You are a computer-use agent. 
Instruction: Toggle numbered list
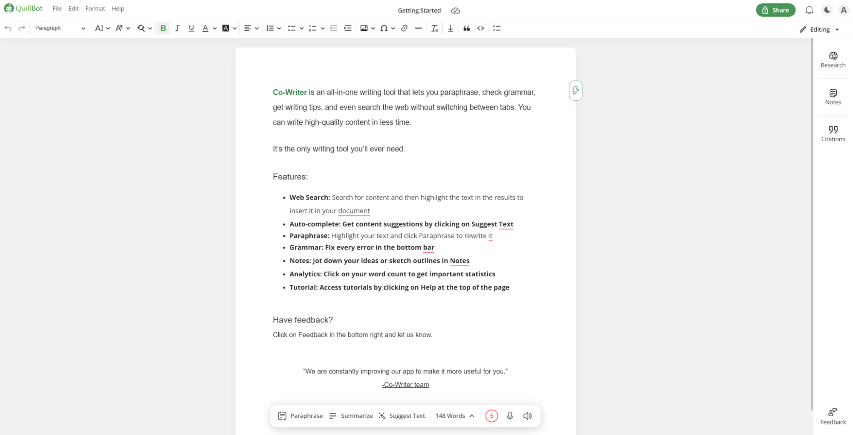coord(313,28)
